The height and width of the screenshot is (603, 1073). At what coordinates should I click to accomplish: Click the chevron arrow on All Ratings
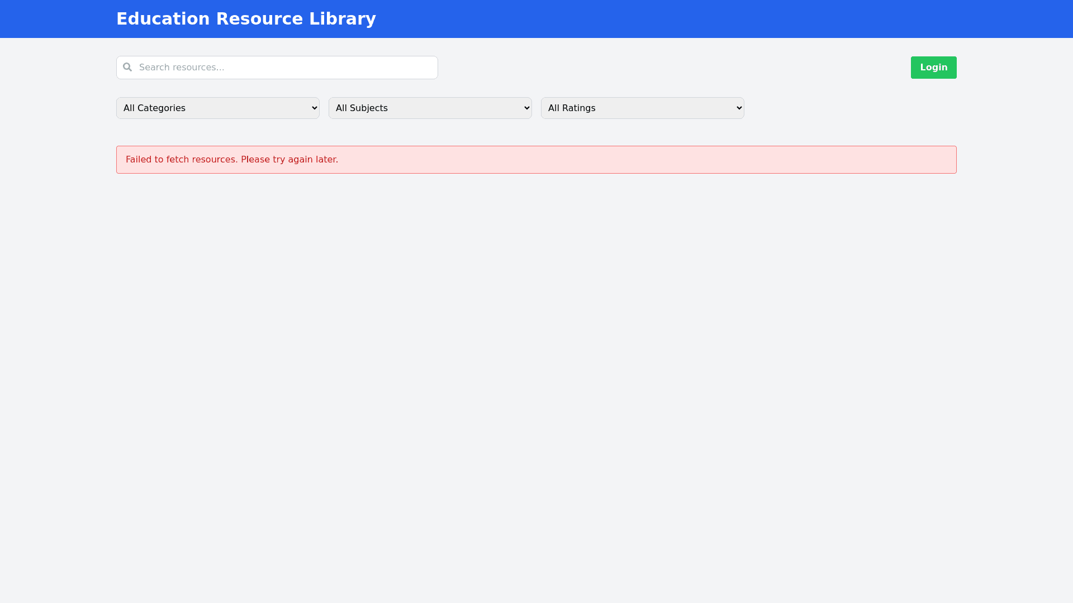pos(739,108)
